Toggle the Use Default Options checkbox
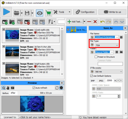This screenshot has height=119, width=128. click(91, 76)
